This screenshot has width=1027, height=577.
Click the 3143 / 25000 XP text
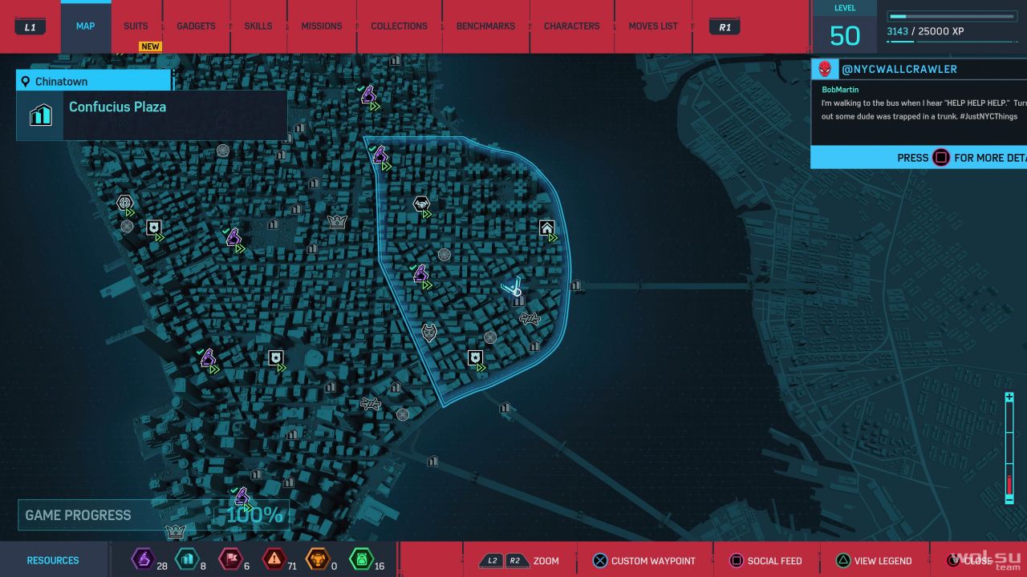[x=925, y=31]
